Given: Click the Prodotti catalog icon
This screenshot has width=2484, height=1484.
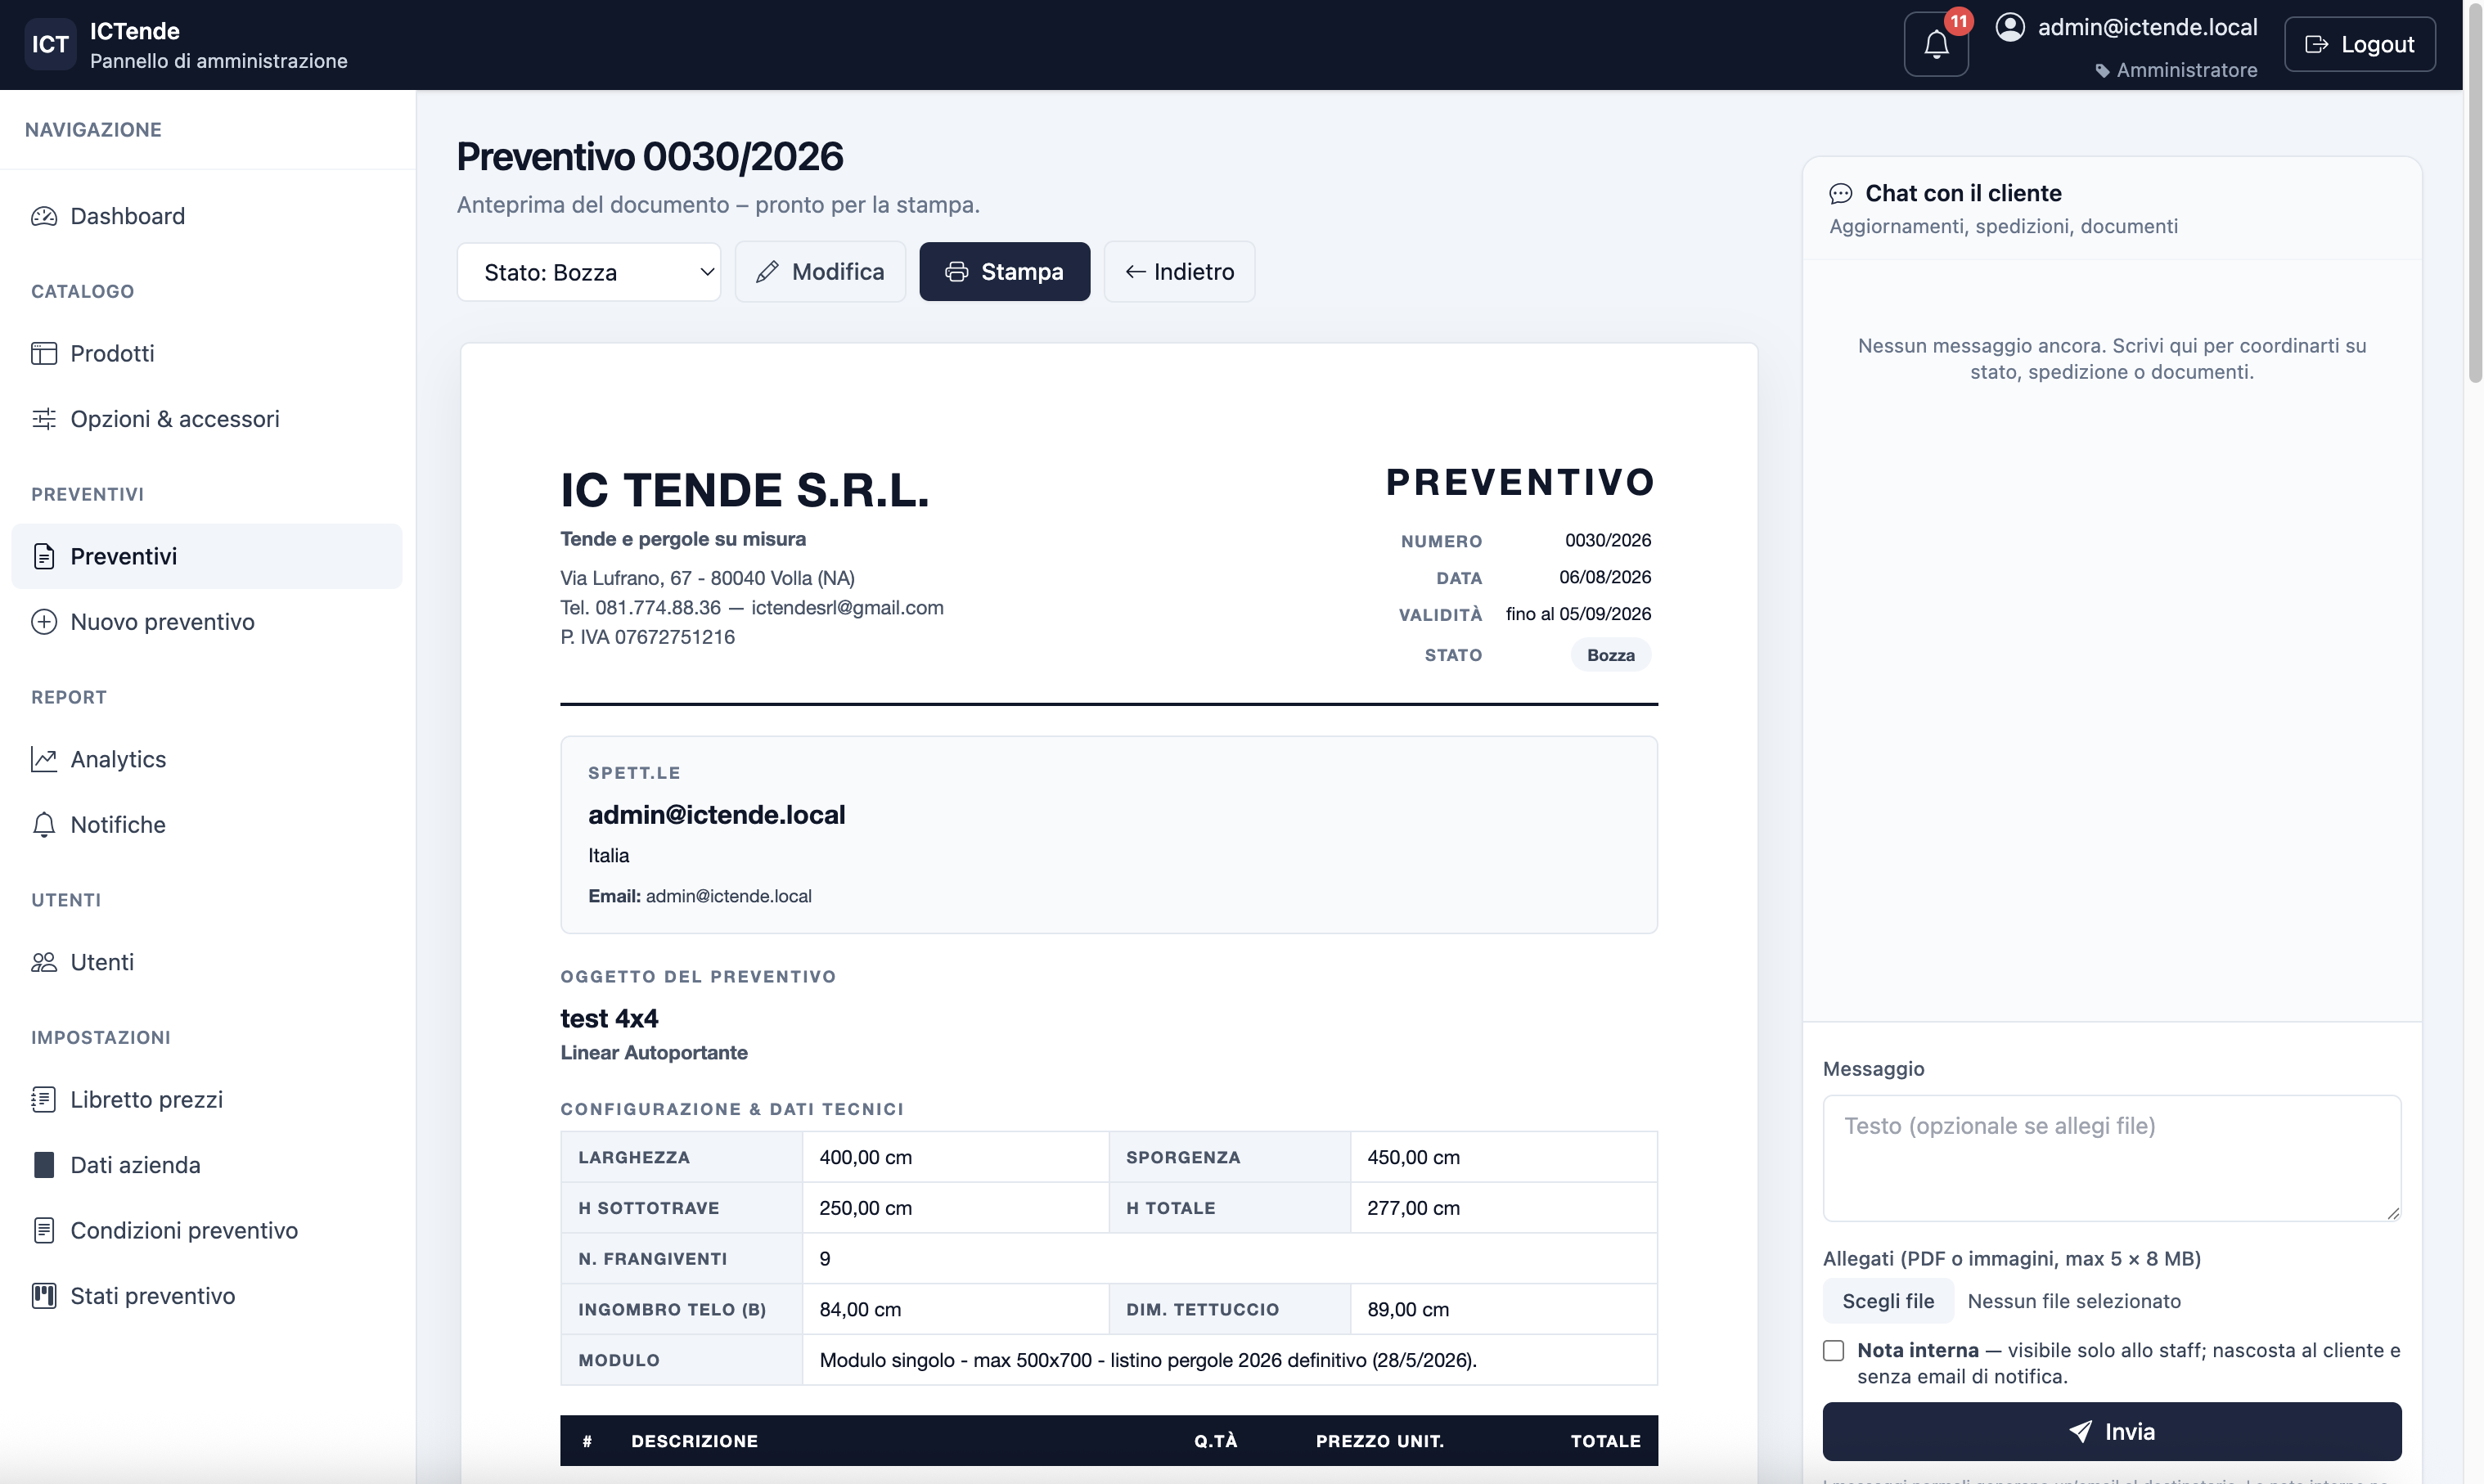Looking at the screenshot, I should coord(44,353).
